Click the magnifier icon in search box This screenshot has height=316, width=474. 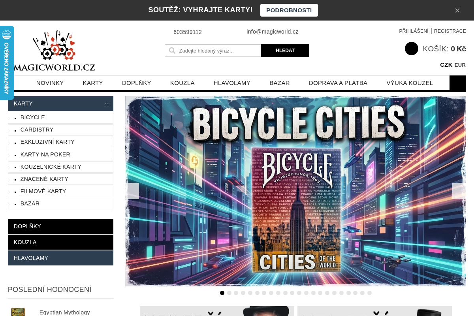(x=172, y=51)
